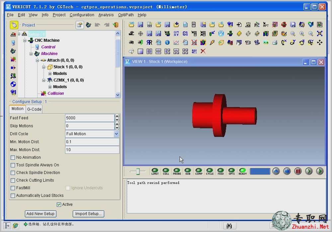Open the OptiPath menu

coord(126,15)
